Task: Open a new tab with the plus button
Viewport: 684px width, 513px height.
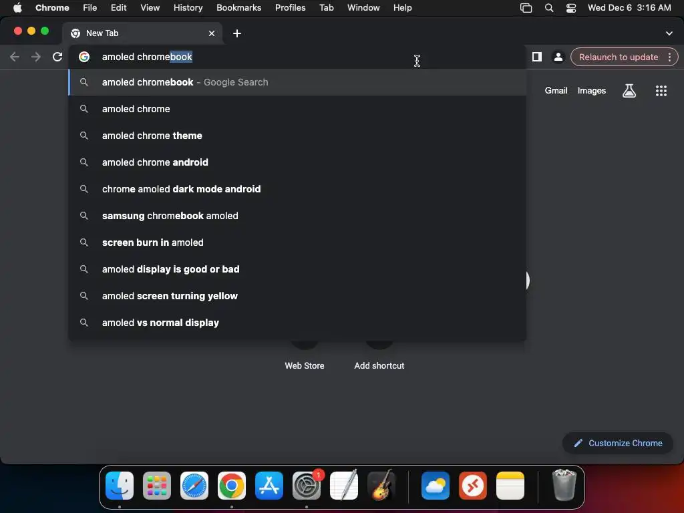Action: pyautogui.click(x=237, y=33)
